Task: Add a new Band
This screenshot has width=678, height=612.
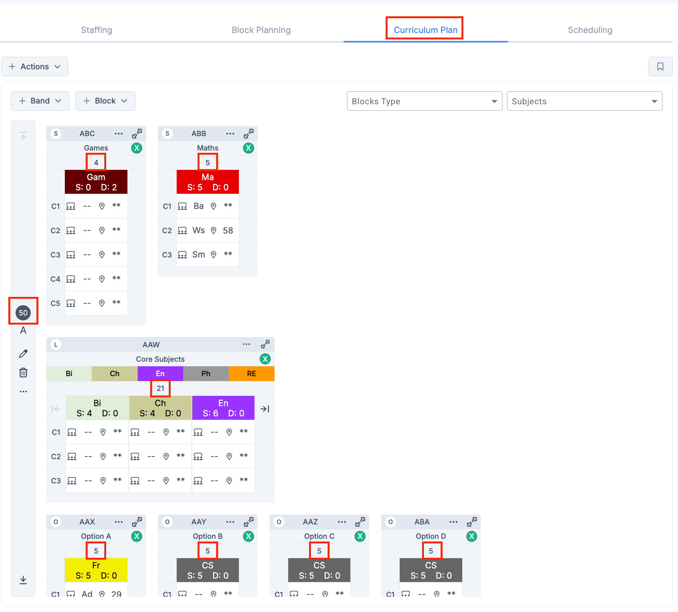Action: click(x=40, y=101)
